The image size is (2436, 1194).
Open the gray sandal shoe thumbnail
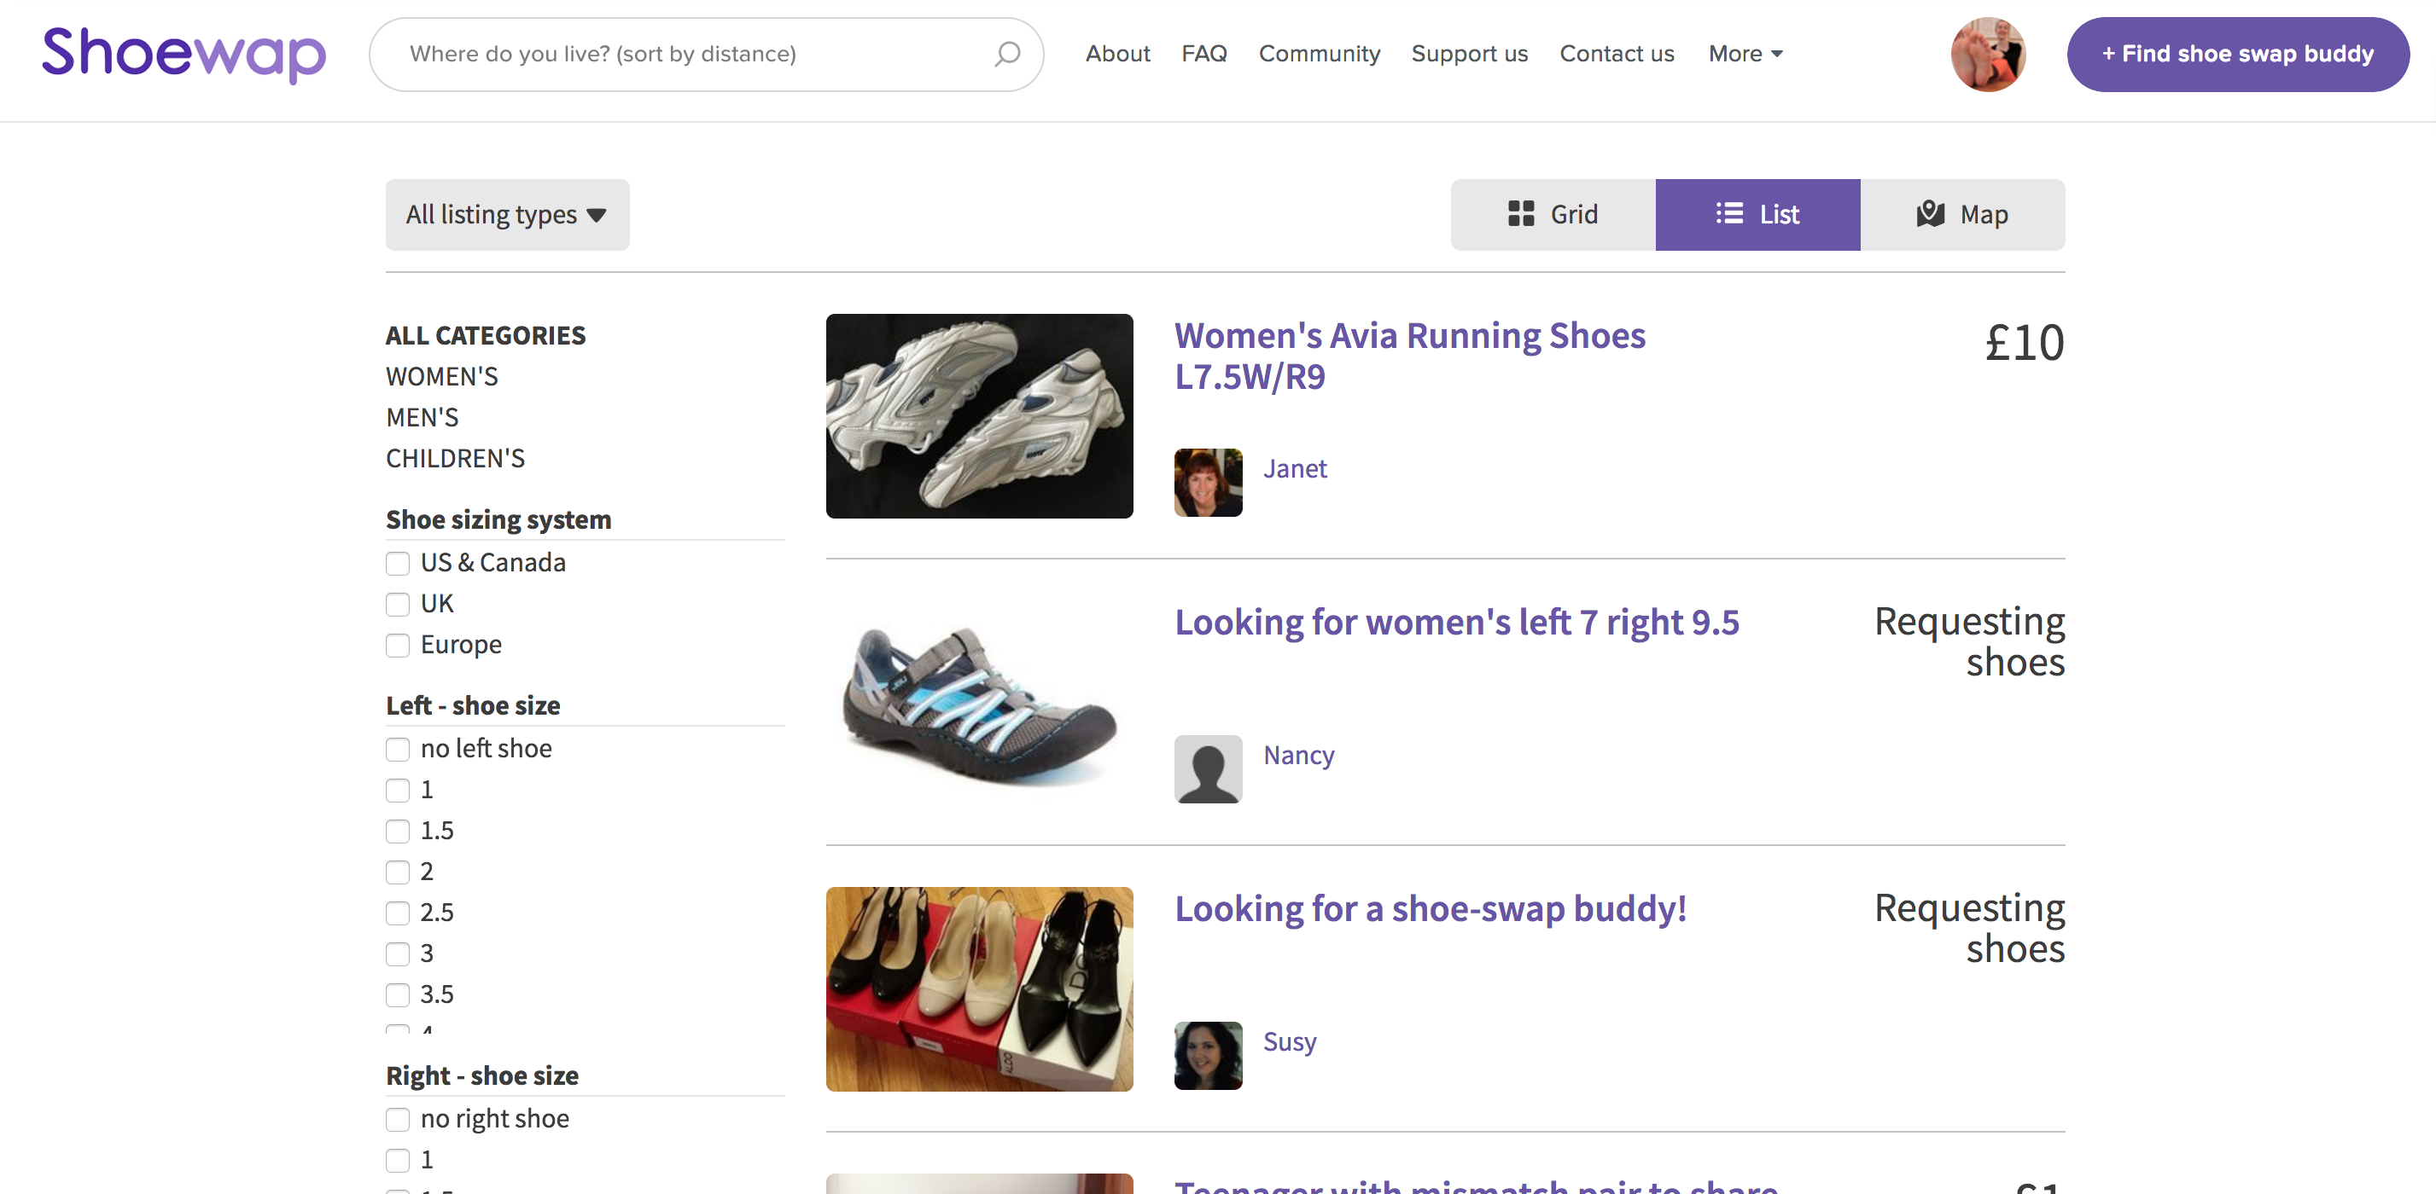pyautogui.click(x=979, y=702)
